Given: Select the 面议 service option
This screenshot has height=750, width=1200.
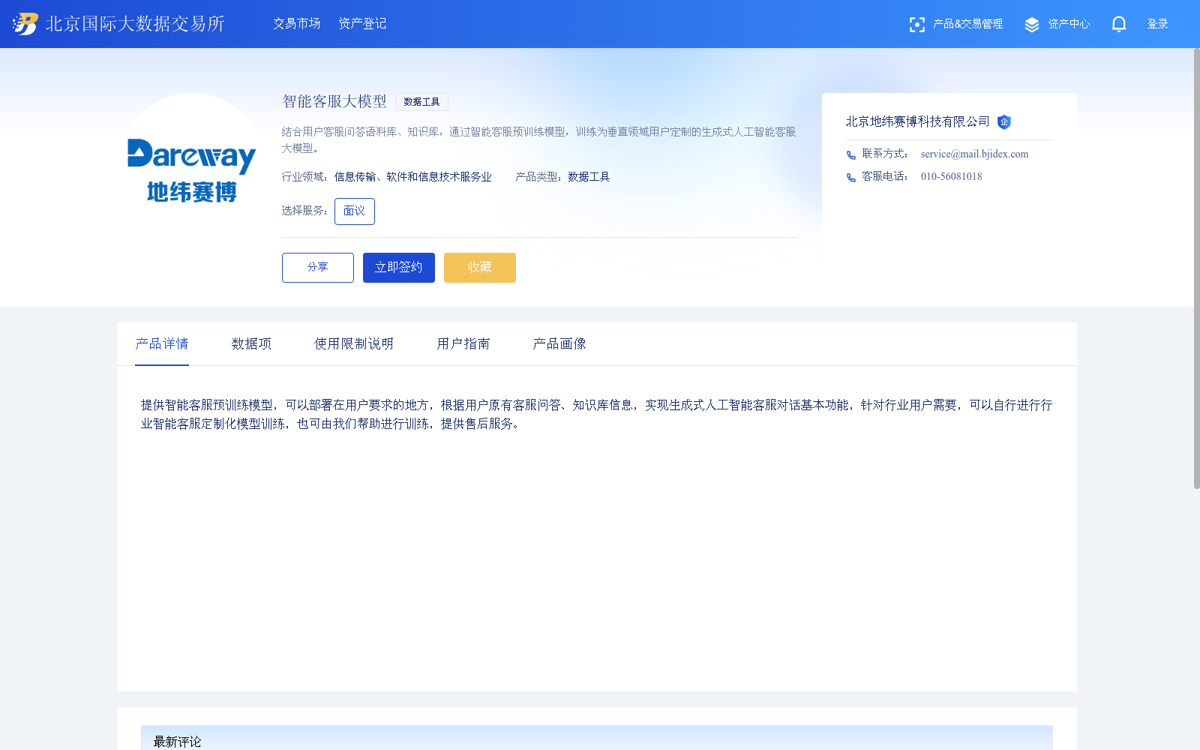Looking at the screenshot, I should pyautogui.click(x=355, y=211).
